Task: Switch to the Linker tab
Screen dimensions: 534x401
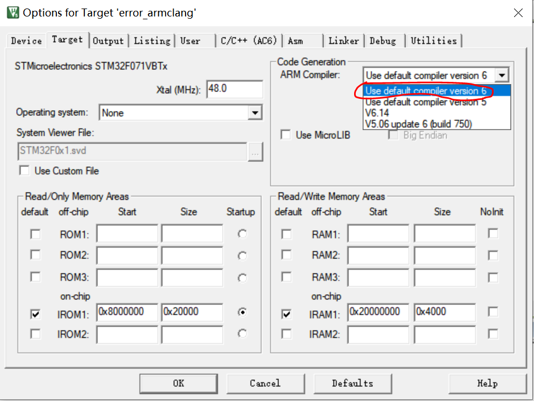Action: (343, 40)
